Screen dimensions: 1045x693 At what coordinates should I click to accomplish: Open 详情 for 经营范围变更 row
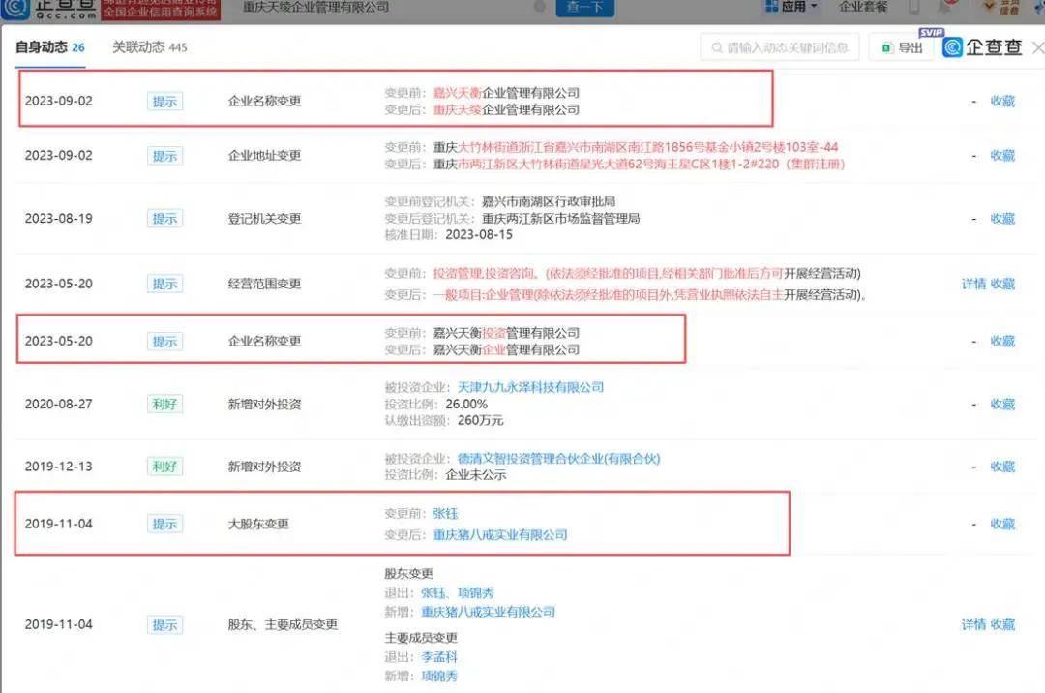(973, 284)
